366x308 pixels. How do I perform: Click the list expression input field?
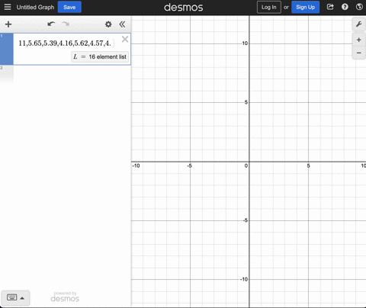[x=66, y=43]
